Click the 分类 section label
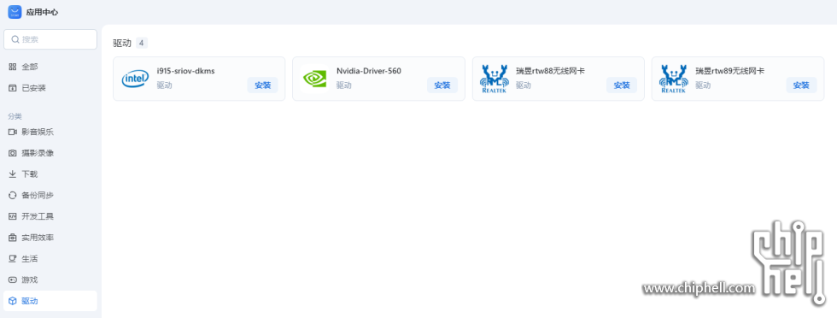Screen dimensions: 837x318 point(15,116)
